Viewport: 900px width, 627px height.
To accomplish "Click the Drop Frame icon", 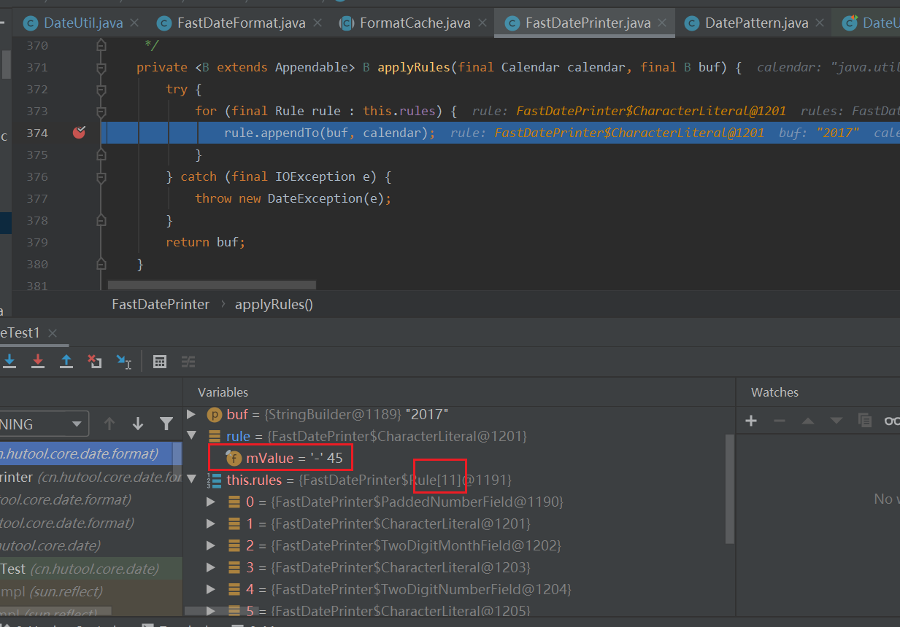I will pyautogui.click(x=94, y=361).
